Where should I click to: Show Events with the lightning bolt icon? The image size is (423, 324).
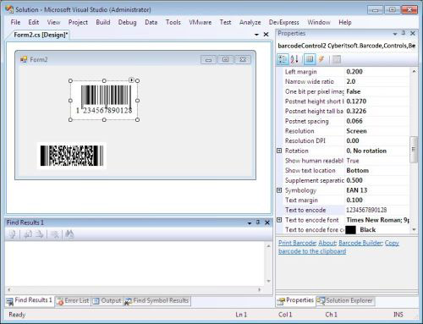pyautogui.click(x=321, y=59)
